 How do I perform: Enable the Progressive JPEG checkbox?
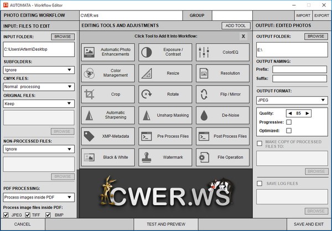(x=288, y=122)
